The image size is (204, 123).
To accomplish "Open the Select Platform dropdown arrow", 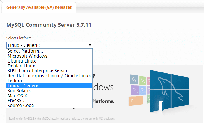I will [x=90, y=45].
